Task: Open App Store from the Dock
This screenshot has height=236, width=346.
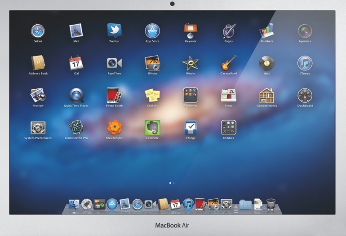Action: tap(112, 204)
